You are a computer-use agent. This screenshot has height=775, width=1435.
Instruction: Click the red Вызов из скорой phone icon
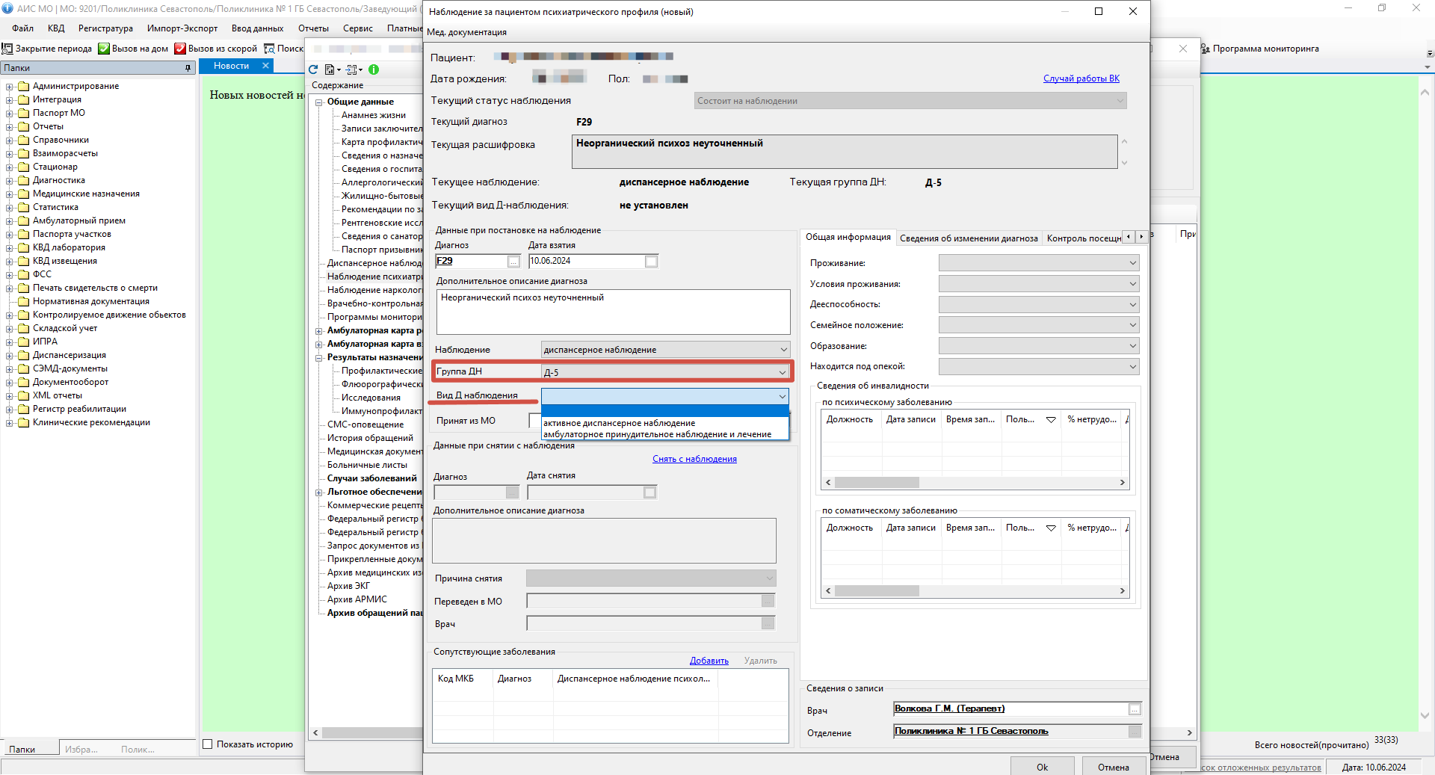(180, 49)
